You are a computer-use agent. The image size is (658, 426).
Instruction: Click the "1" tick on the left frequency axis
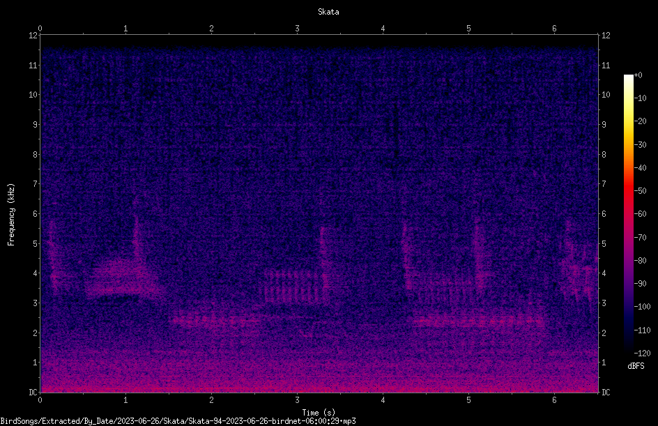coord(35,363)
